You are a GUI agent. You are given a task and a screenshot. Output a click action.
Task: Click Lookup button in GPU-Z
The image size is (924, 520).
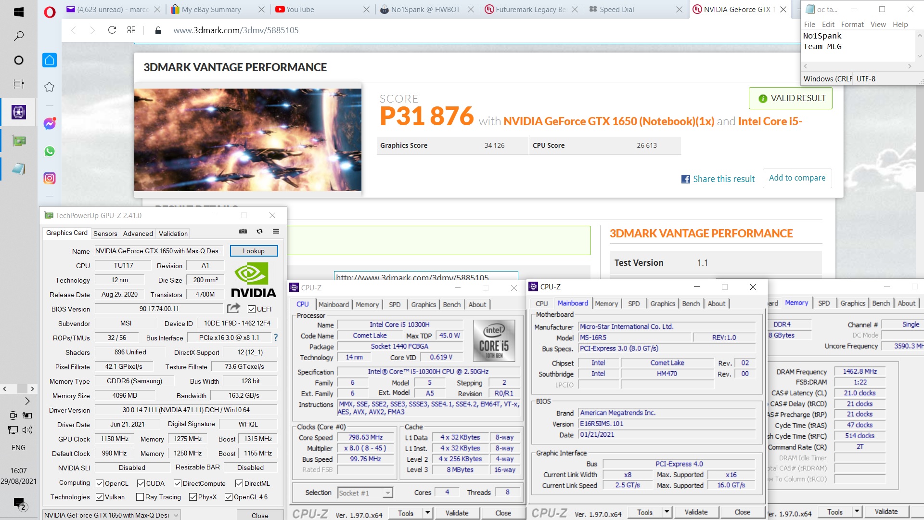coord(254,251)
